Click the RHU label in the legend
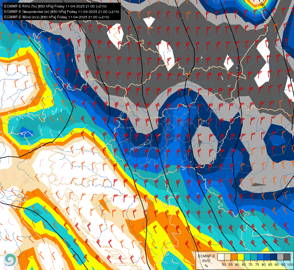The image size is (294, 270). (x=206, y=261)
